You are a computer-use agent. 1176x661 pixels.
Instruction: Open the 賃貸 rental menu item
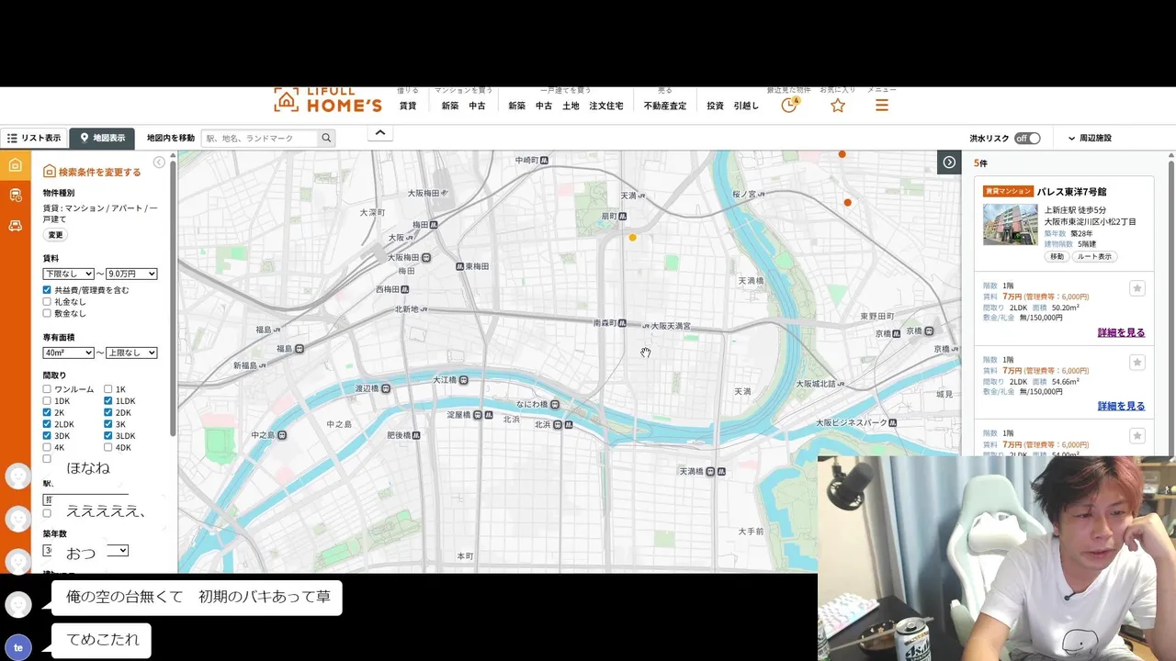pos(408,106)
